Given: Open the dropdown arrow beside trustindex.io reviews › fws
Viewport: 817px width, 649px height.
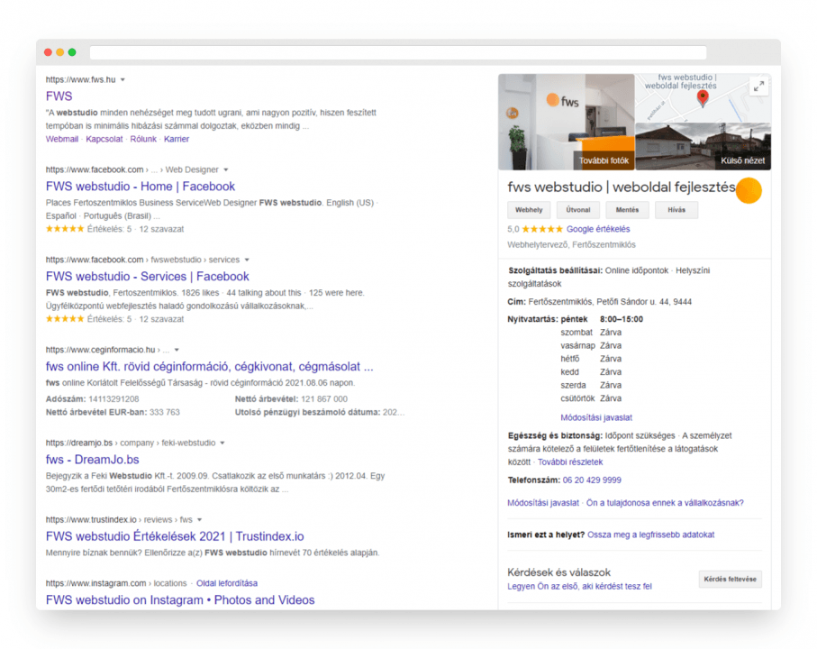Looking at the screenshot, I should (x=200, y=520).
